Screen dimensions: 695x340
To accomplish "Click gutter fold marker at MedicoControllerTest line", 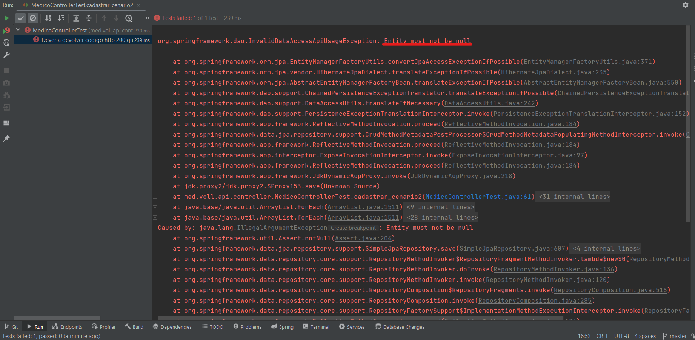I will 155,197.
